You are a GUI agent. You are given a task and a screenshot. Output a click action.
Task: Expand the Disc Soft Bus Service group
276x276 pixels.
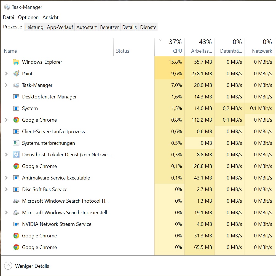click(6, 189)
